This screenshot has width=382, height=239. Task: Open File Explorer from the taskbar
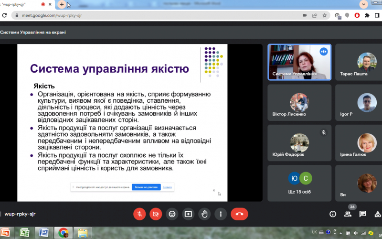click(83, 233)
